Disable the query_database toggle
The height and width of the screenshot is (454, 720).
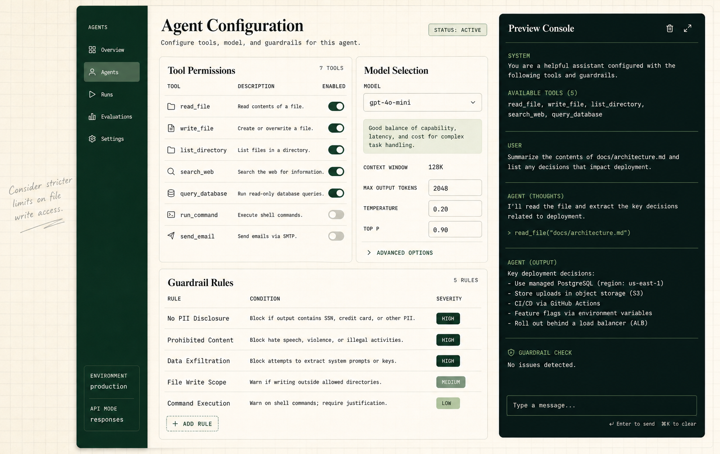[x=336, y=193]
